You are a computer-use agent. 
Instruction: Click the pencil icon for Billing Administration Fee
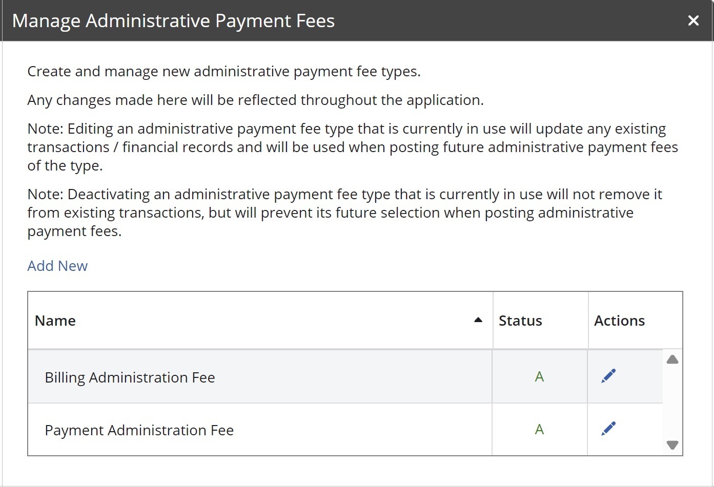tap(608, 376)
